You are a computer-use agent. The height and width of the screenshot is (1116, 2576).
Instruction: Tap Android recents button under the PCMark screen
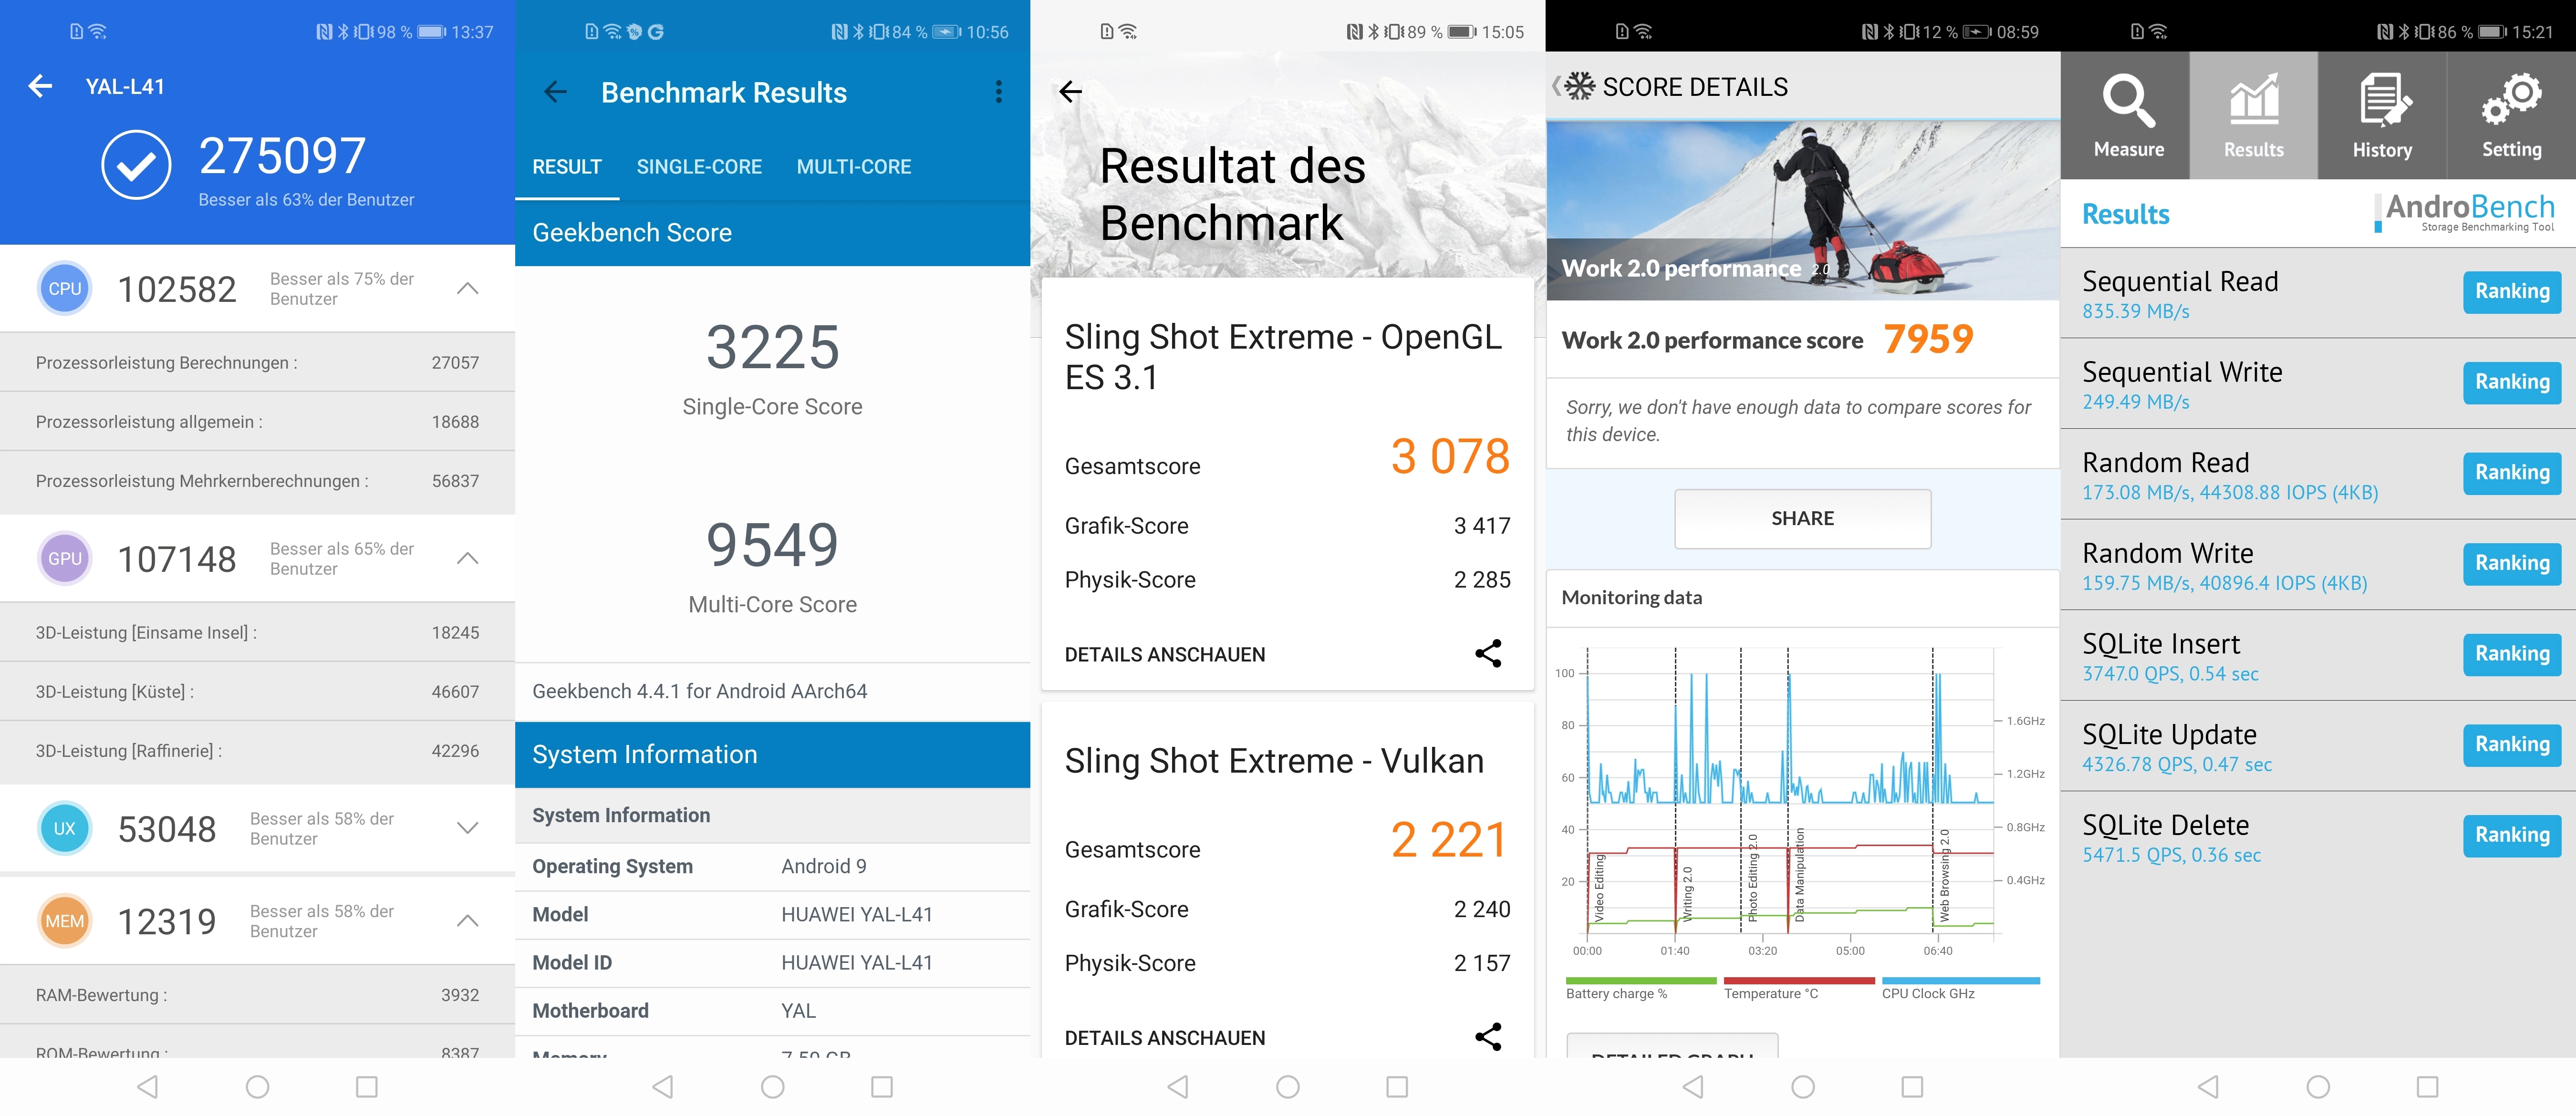pyautogui.click(x=1912, y=1087)
